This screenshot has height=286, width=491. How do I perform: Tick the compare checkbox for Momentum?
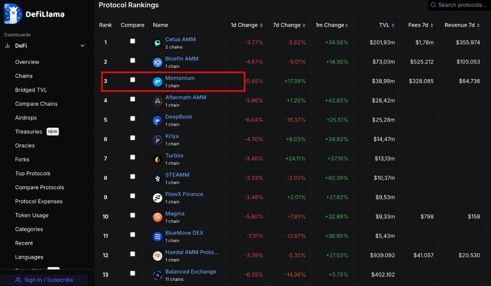[x=133, y=80]
